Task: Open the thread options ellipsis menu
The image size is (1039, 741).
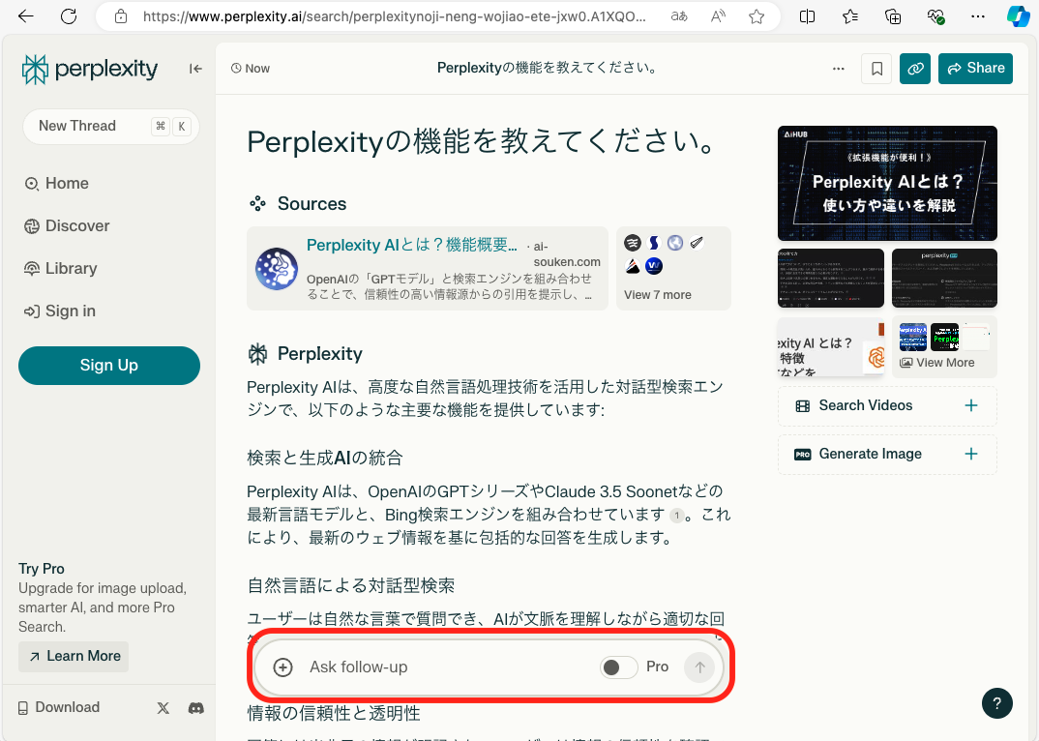Action: (838, 69)
